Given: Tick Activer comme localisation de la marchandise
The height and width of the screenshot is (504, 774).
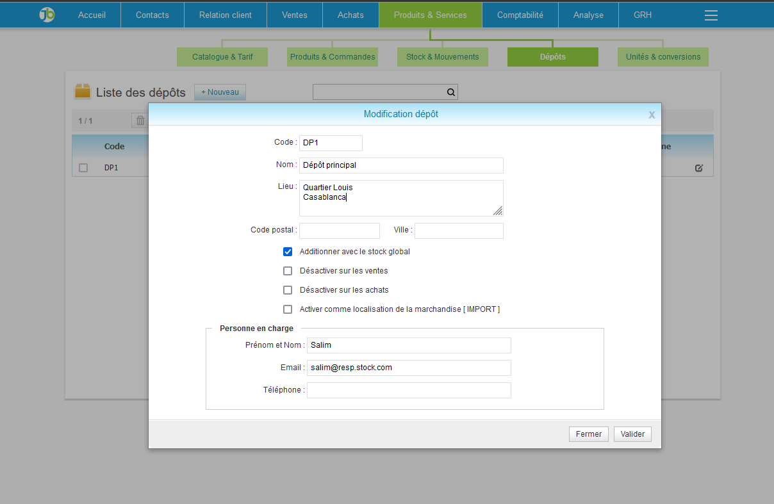Looking at the screenshot, I should pyautogui.click(x=288, y=309).
